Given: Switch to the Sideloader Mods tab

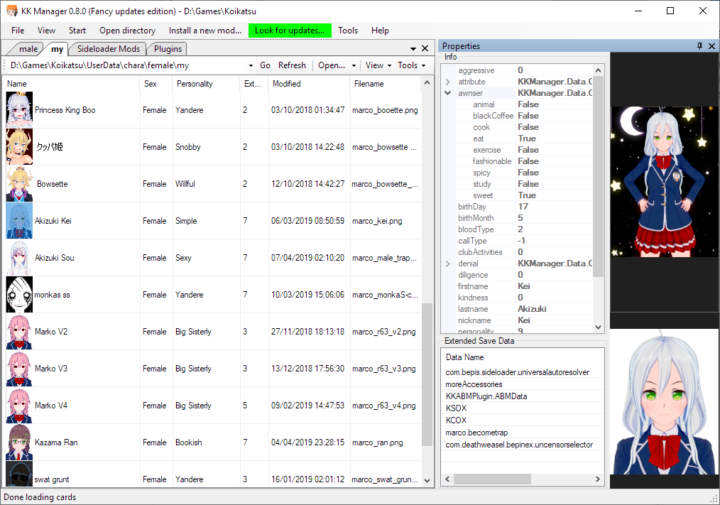Looking at the screenshot, I should click(108, 49).
